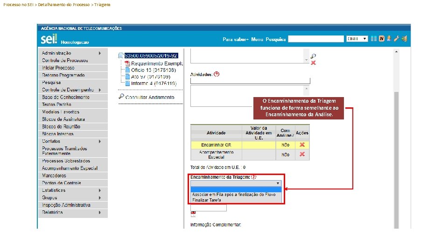Click PDF icon of Requerimento Exemplo
Viewport: 448px width, 252px height.
click(127, 63)
